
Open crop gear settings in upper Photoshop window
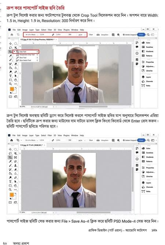[118, 35]
